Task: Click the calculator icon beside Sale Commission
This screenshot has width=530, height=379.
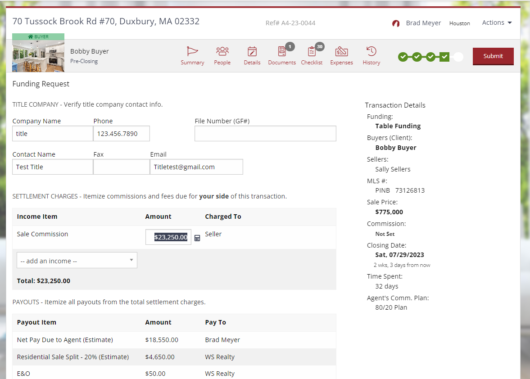Action: click(x=197, y=237)
